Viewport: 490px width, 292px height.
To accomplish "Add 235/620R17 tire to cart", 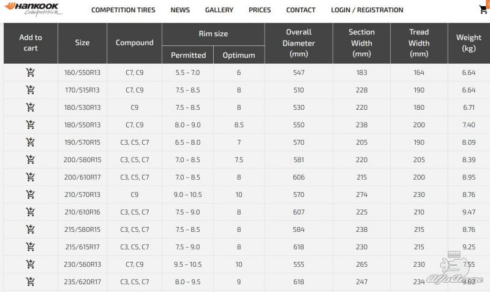I will click(30, 282).
